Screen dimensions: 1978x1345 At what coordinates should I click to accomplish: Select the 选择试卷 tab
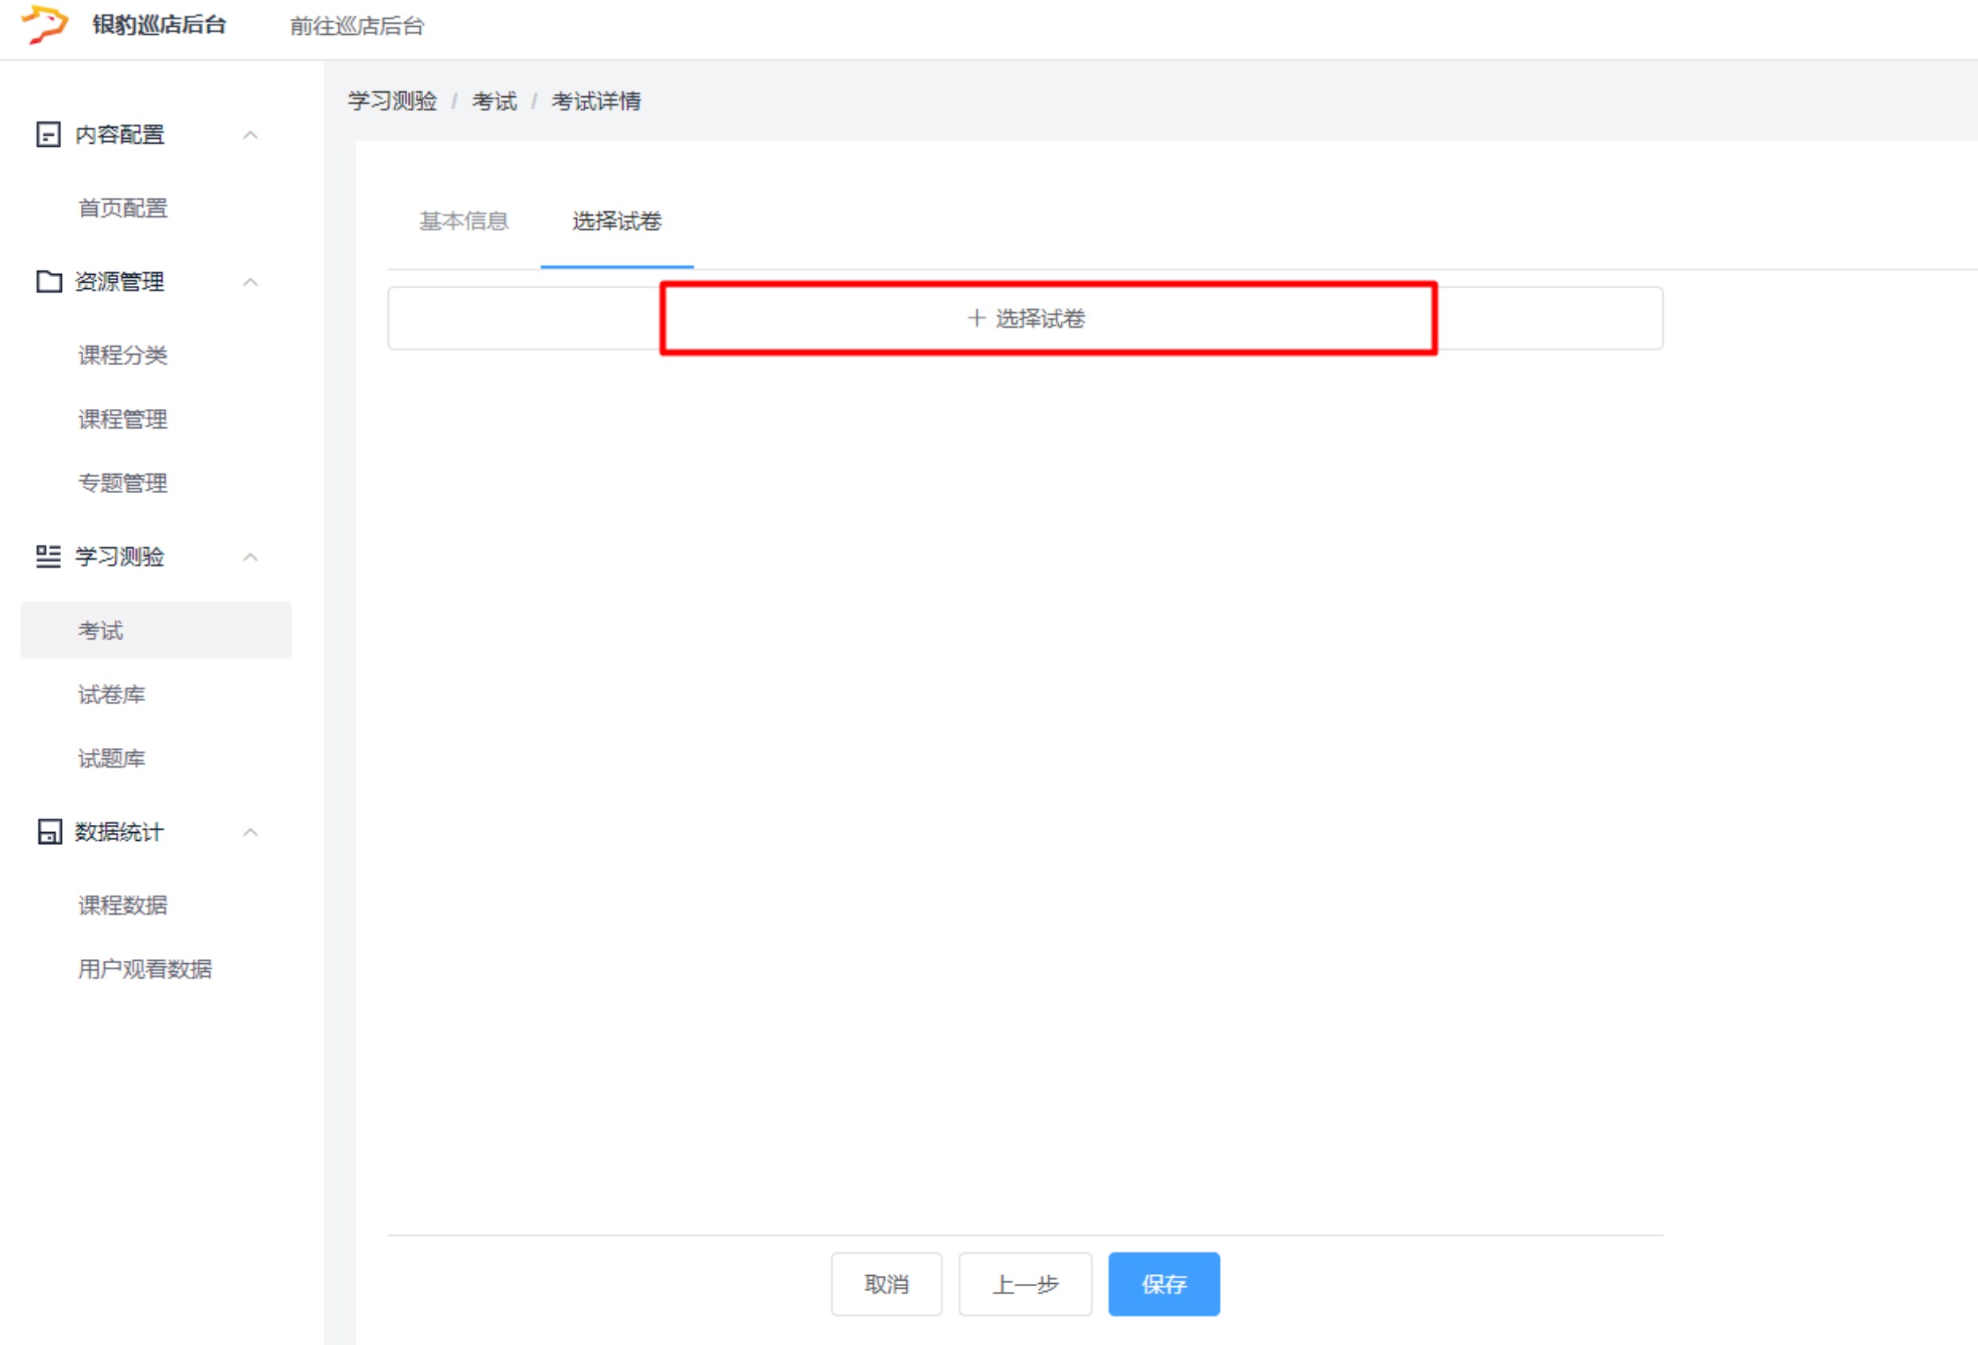coord(616,222)
